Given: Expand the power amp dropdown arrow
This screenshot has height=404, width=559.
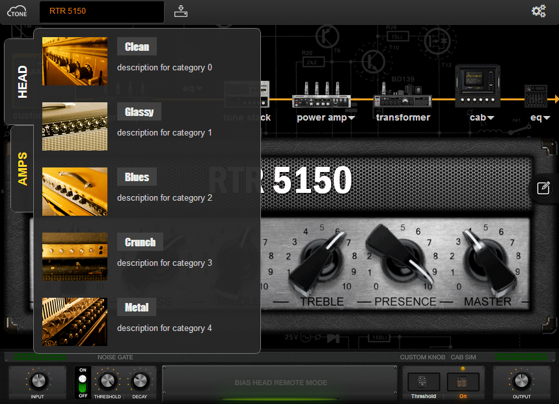Looking at the screenshot, I should pyautogui.click(x=351, y=118).
